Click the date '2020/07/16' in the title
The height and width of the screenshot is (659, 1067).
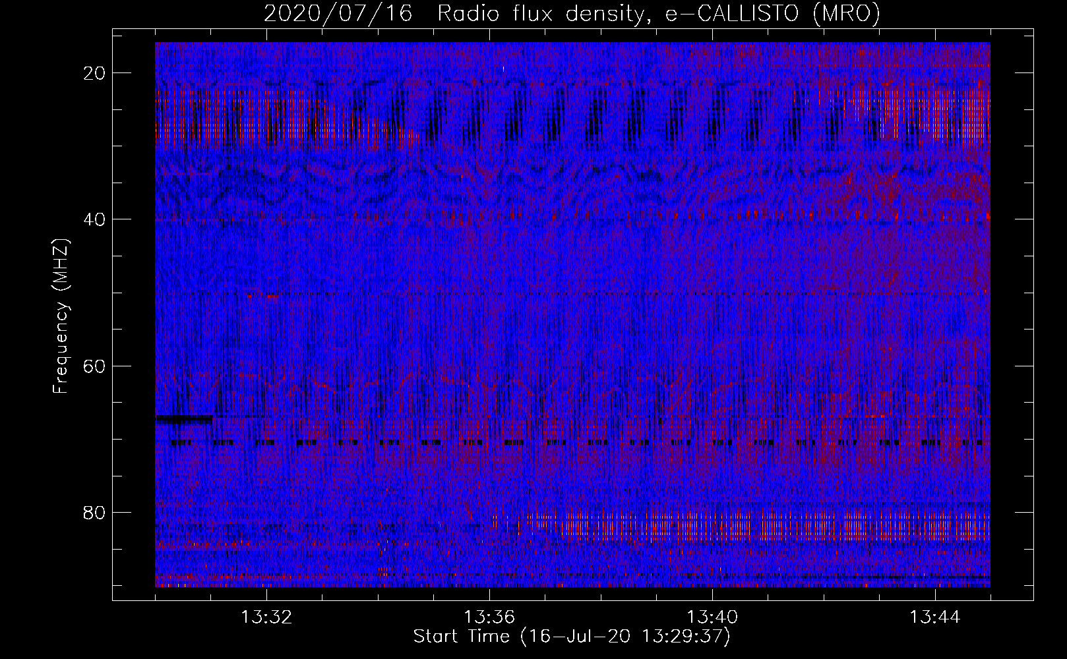pyautogui.click(x=338, y=13)
